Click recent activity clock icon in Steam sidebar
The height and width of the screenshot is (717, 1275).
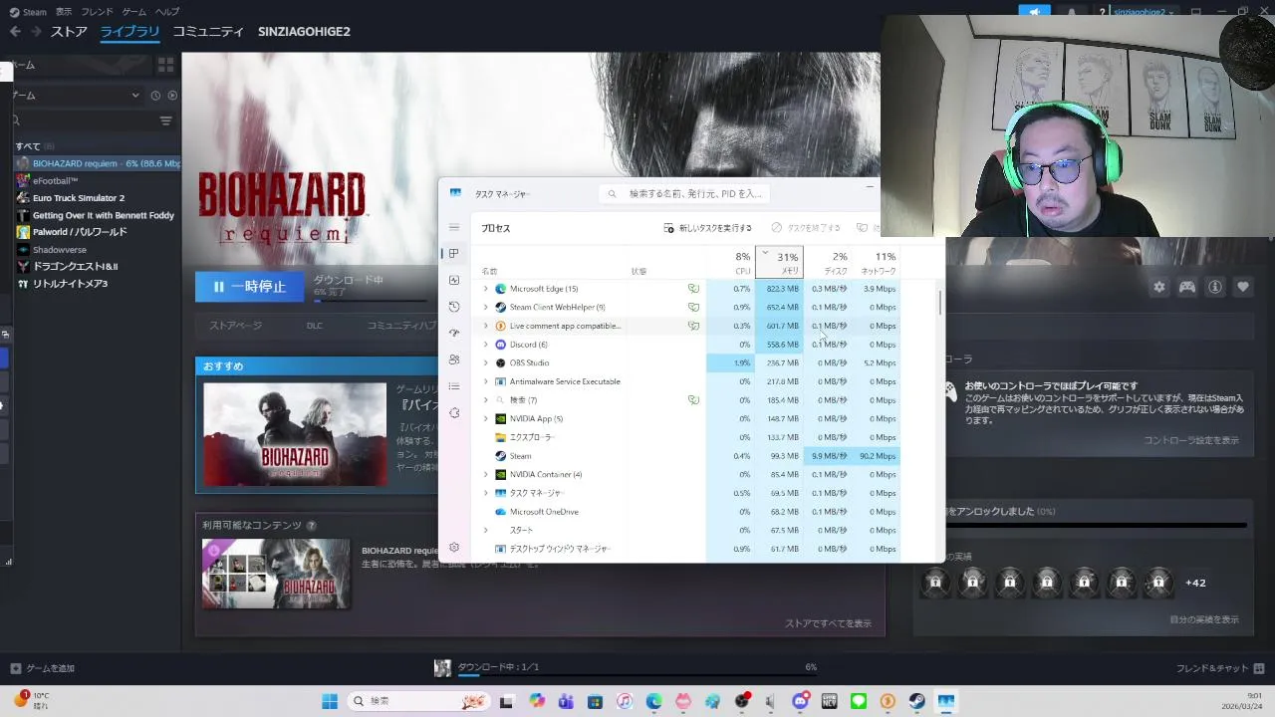tap(155, 96)
